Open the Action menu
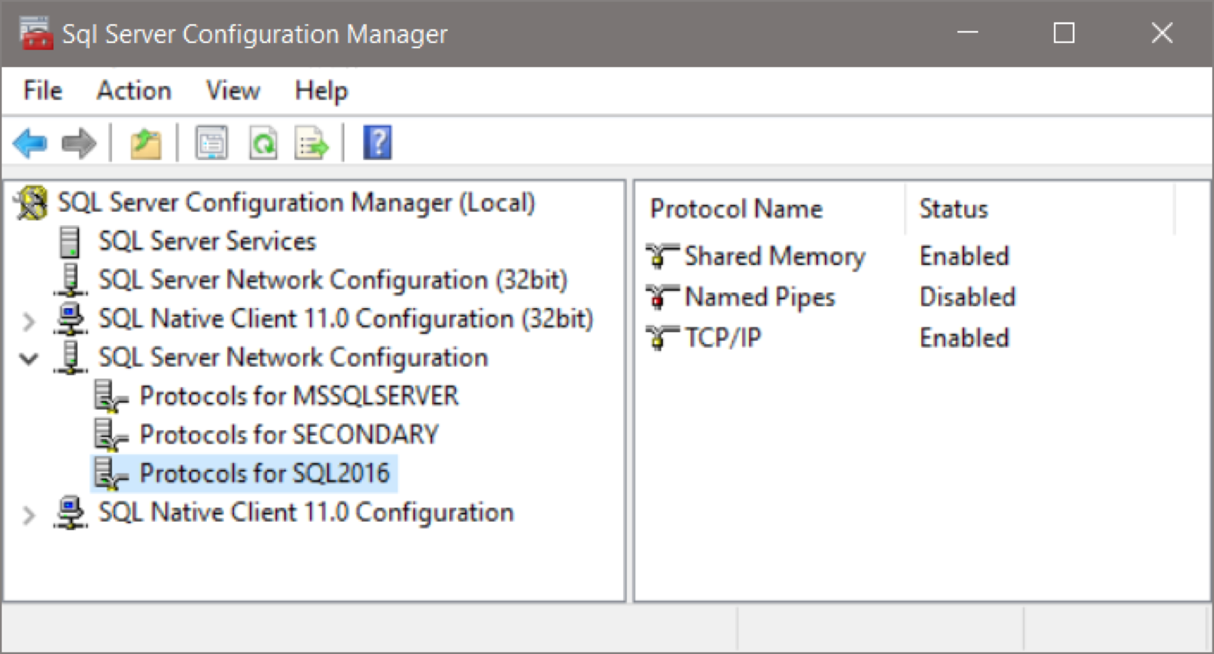1214x654 pixels. [x=134, y=91]
